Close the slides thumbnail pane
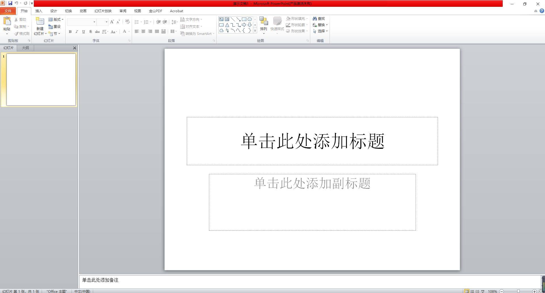The image size is (545, 293). pyautogui.click(x=75, y=48)
